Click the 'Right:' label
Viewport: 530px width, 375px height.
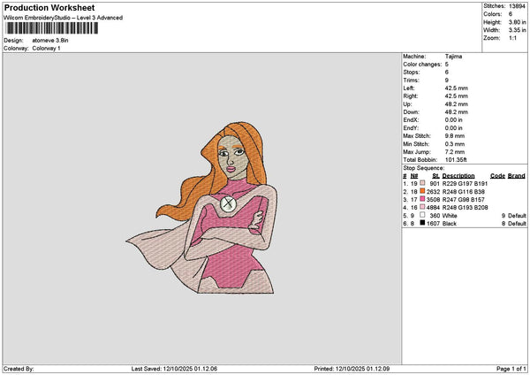(411, 96)
